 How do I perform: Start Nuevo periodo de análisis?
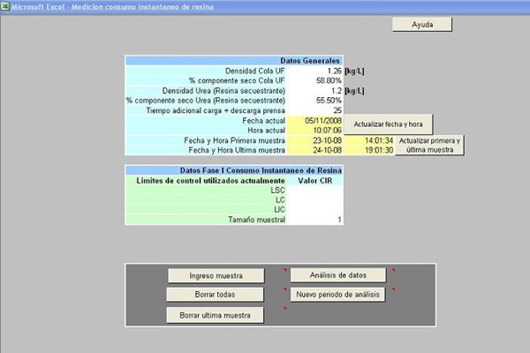[x=337, y=295]
